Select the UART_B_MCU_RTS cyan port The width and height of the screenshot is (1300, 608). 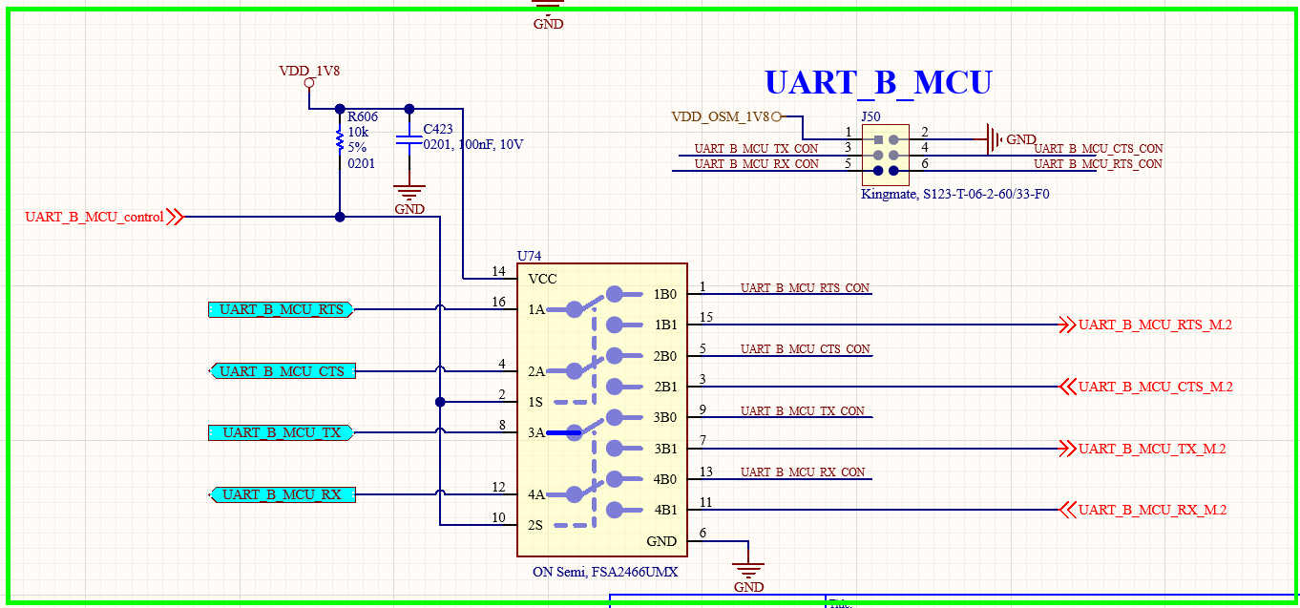[282, 309]
